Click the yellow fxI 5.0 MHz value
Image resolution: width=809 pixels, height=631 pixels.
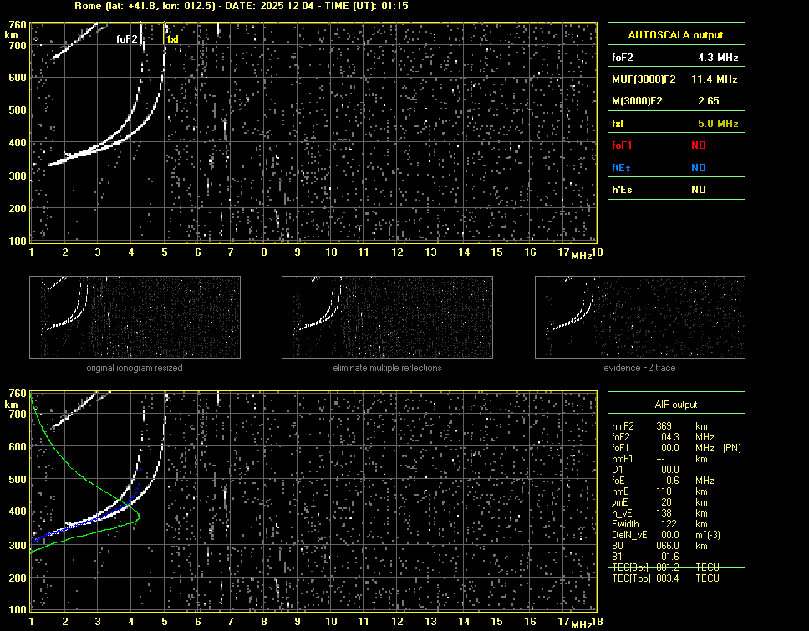718,124
